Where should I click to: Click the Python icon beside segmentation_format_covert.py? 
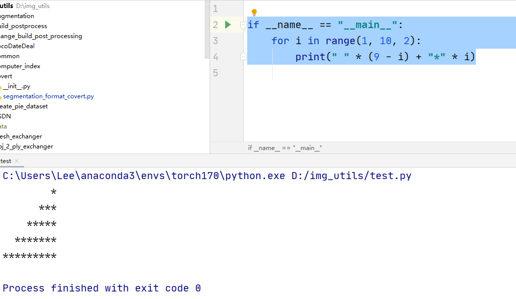pos(1,96)
